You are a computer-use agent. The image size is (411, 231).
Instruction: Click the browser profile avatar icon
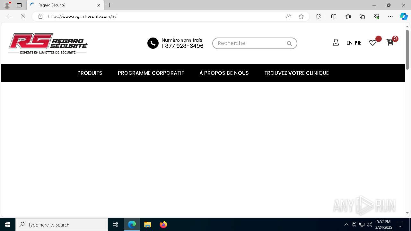pos(7,5)
